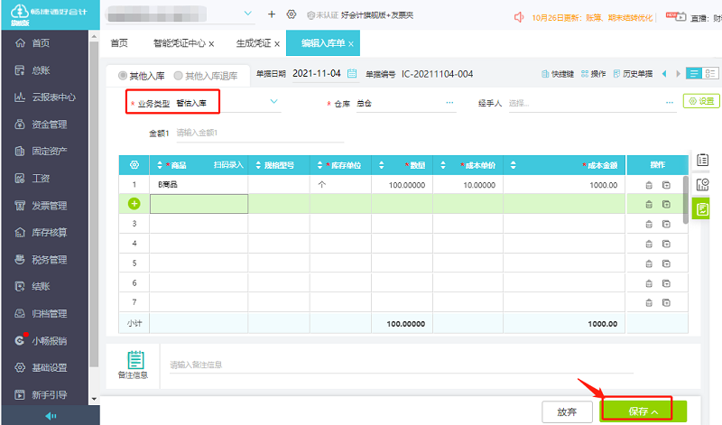Switch to the 生成凭证 tab
This screenshot has height=425, width=722.
(x=253, y=43)
